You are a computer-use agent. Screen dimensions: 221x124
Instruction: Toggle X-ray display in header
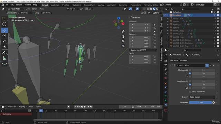tap(144, 9)
